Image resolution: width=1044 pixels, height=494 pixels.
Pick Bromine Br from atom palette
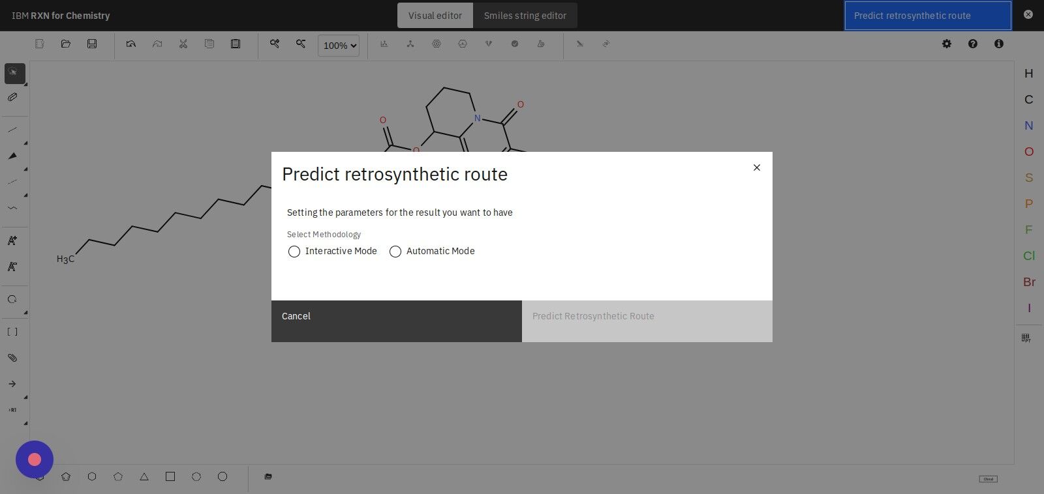(x=1029, y=282)
